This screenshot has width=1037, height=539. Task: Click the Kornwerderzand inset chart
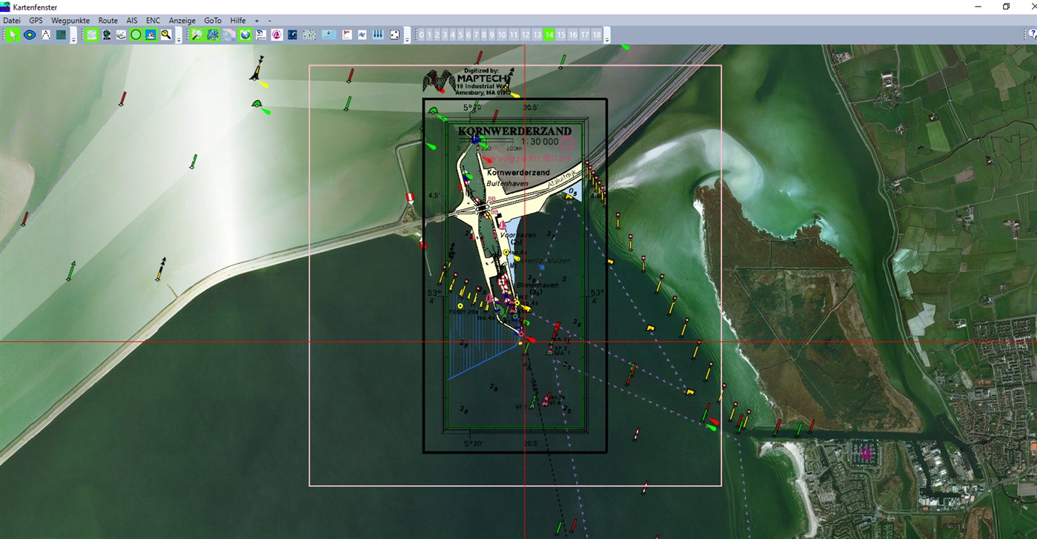pos(515,274)
